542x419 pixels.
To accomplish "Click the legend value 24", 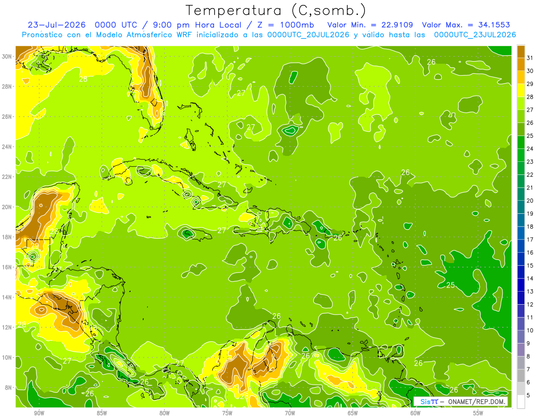I will [x=530, y=149].
